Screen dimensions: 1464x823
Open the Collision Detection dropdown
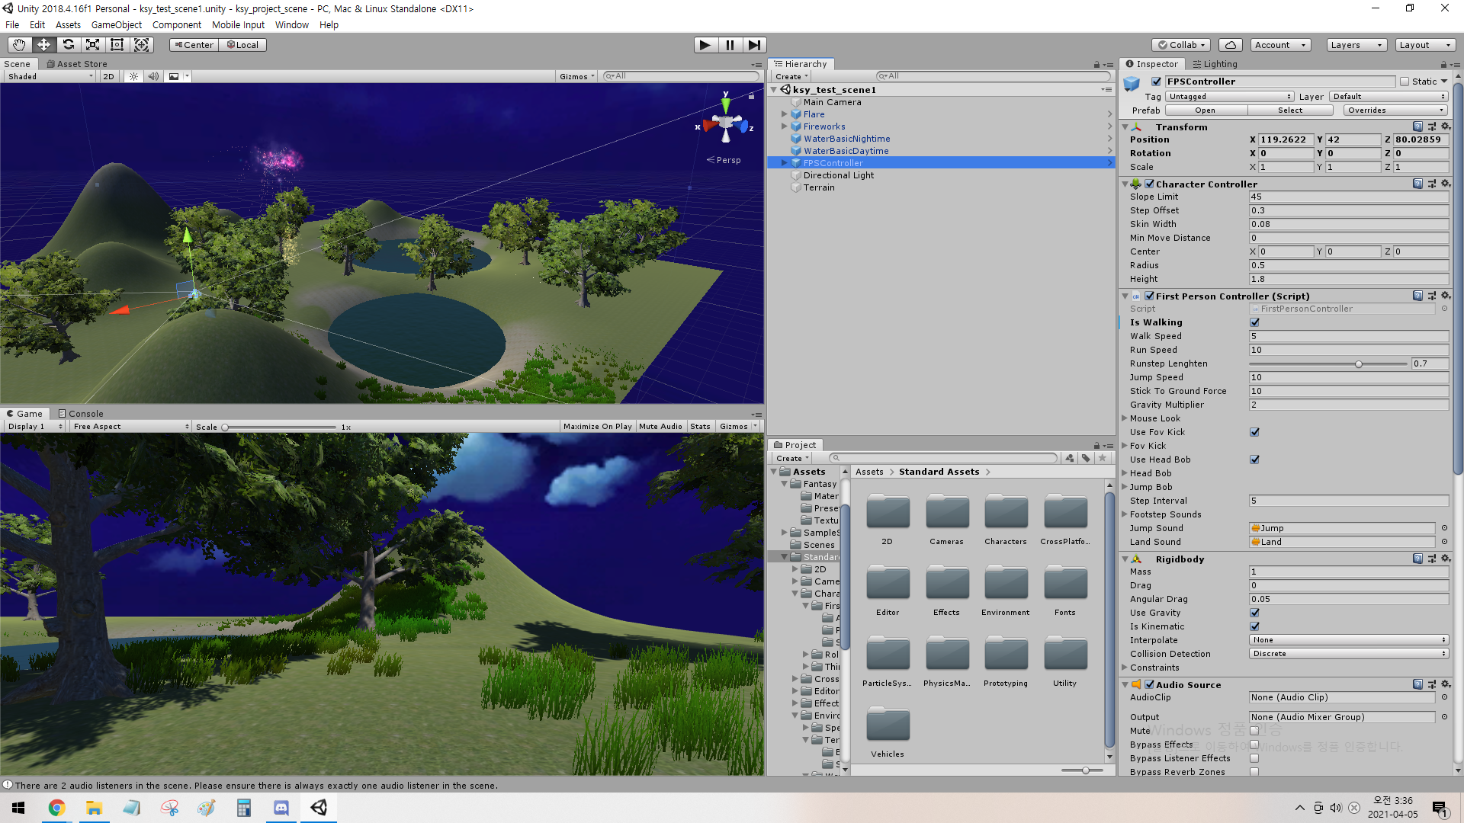tap(1348, 654)
